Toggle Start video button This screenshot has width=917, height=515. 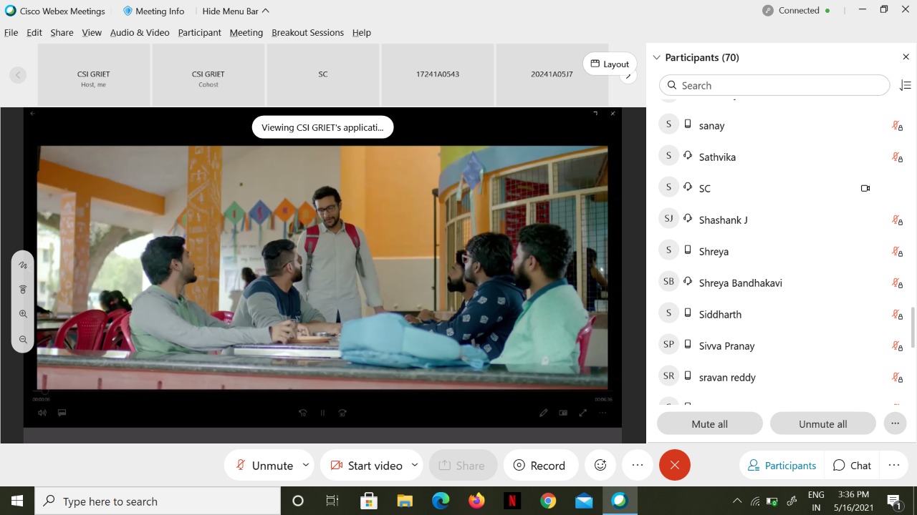[365, 465]
